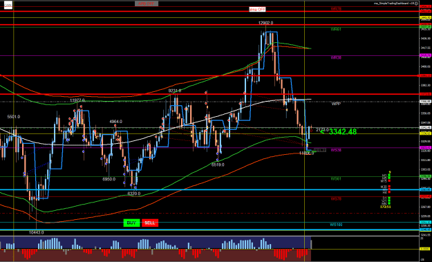Click the 5501.0 swing label
Viewport: 432px width, 262px height.
pyautogui.click(x=14, y=117)
